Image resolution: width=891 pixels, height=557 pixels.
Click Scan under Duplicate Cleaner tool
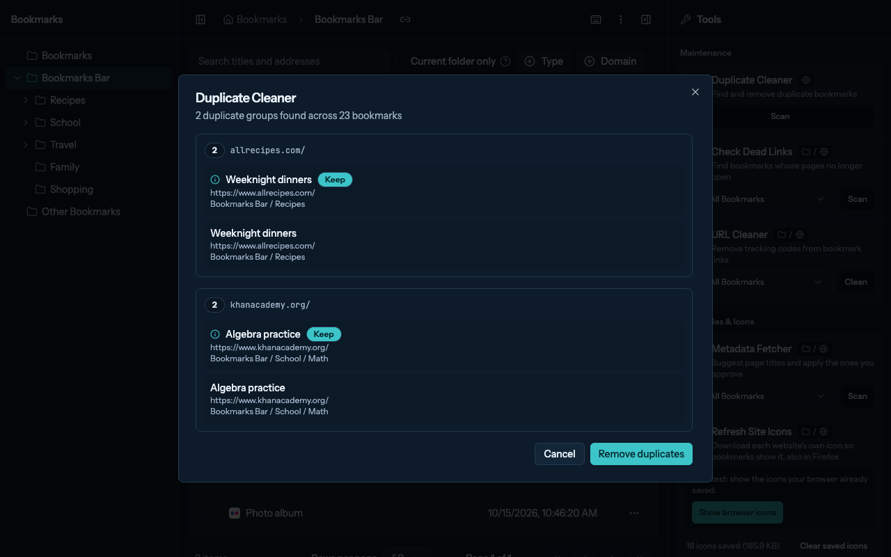pos(780,116)
